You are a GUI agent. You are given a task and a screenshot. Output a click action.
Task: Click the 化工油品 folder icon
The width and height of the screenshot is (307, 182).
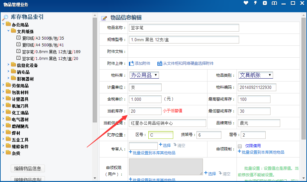(8, 112)
